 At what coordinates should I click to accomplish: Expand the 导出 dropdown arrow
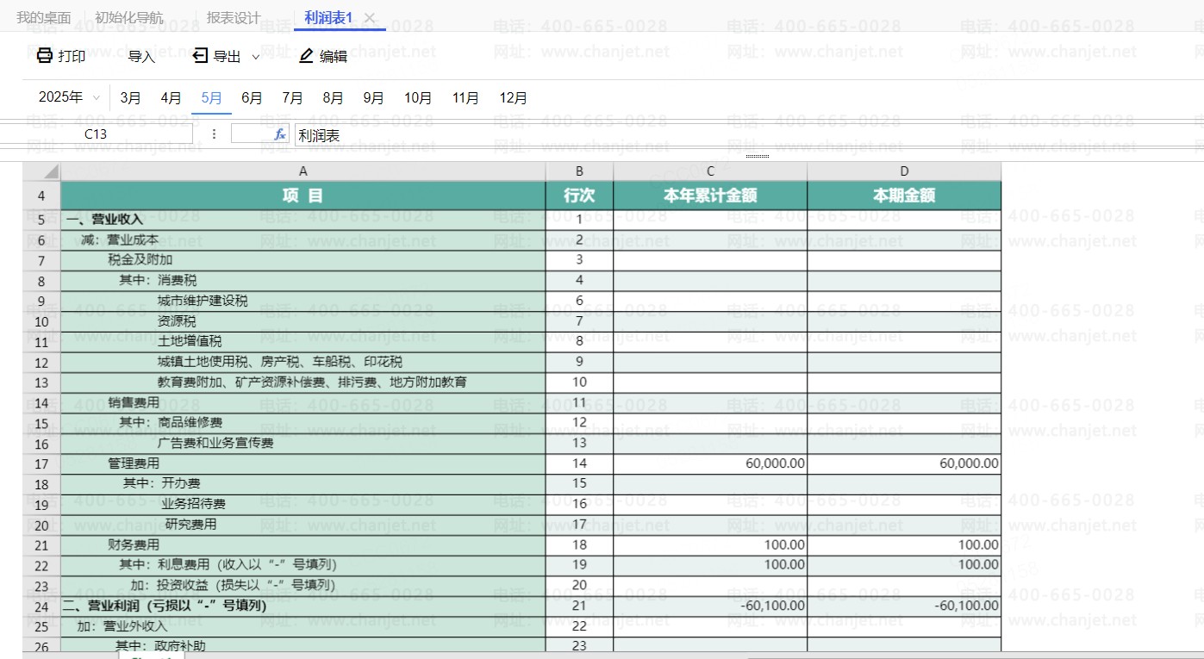pyautogui.click(x=256, y=57)
